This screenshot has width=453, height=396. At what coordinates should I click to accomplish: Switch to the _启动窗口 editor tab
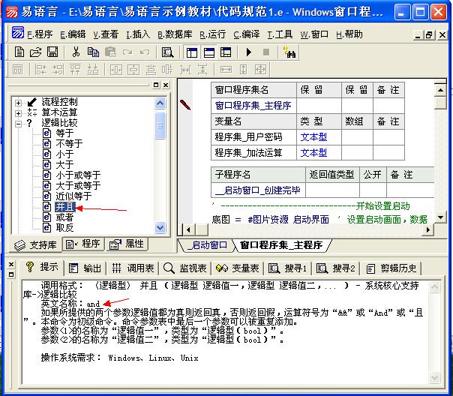pyautogui.click(x=208, y=245)
